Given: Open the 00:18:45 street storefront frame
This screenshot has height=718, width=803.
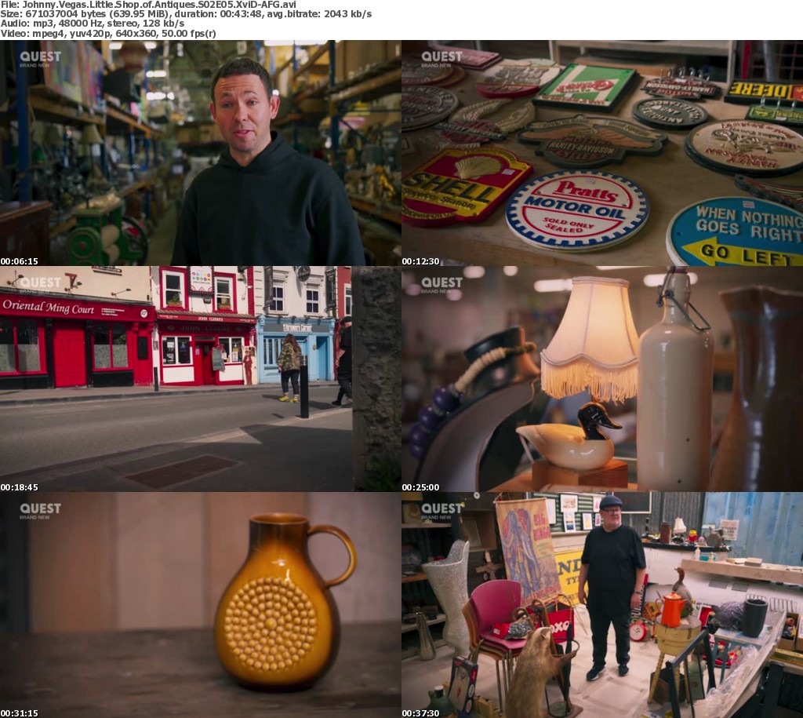Looking at the screenshot, I should [x=200, y=379].
